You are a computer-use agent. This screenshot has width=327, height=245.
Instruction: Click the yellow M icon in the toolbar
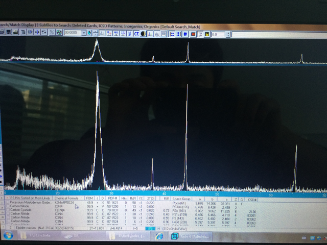click(x=207, y=34)
